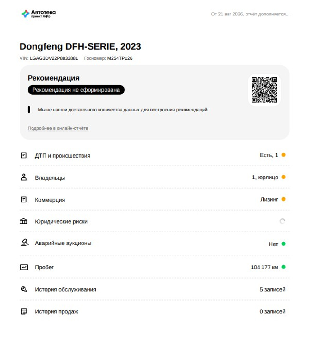Click the orange status dot beside 'Лизинг'
Viewport: 316px width, 337px height.
[283, 199]
